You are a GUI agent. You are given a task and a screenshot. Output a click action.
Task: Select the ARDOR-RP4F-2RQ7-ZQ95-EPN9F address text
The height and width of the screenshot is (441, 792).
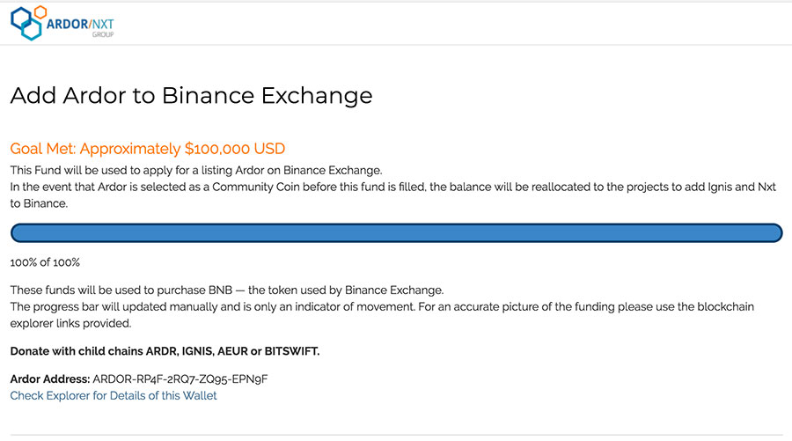click(x=180, y=379)
